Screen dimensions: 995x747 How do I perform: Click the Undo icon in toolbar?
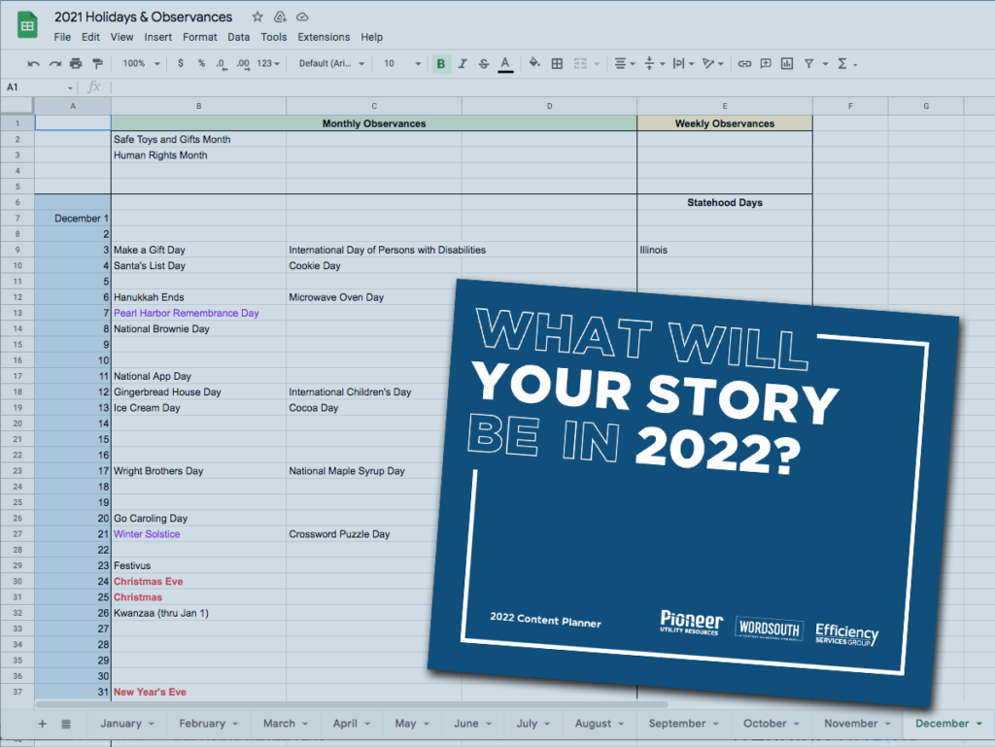click(34, 64)
